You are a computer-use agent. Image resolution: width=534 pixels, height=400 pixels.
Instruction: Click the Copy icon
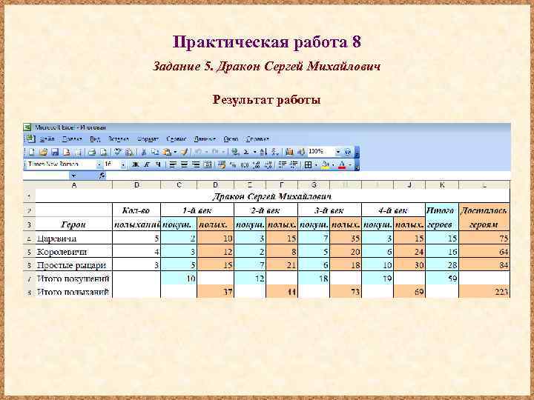(x=154, y=152)
